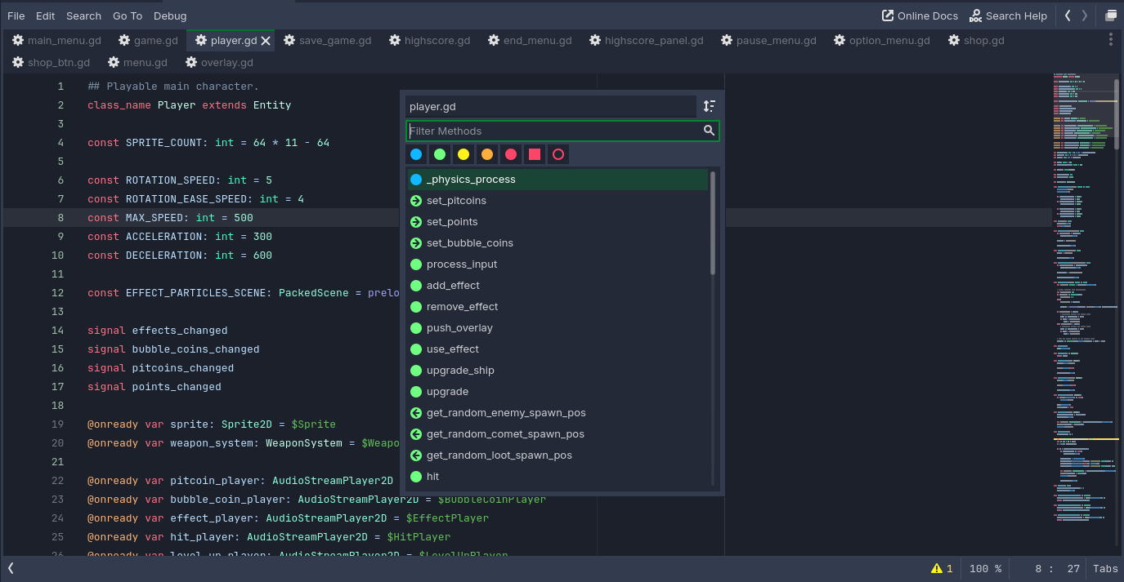Click the magnifier icon in Filter Methods bar
The image size is (1124, 582).
tap(708, 131)
